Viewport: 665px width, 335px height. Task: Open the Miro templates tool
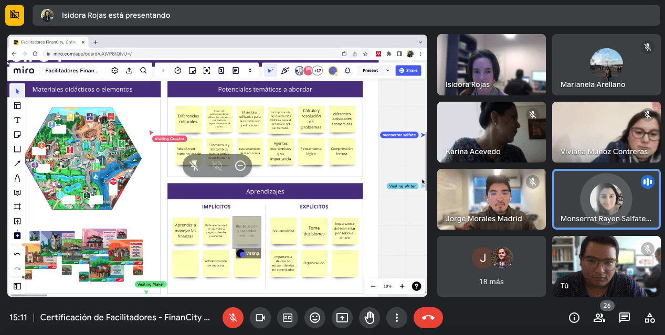tap(17, 106)
